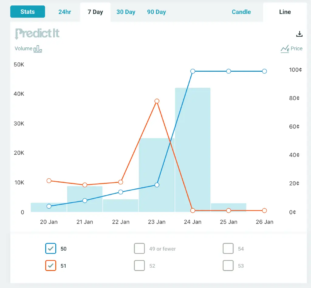Click the 21 Jan volume bar
The image size is (311, 288).
(x=85, y=199)
